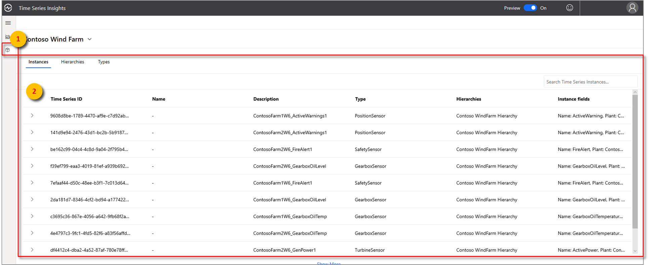Open the user account avatar
Viewport: 649px width, 265px height.
(632, 8)
